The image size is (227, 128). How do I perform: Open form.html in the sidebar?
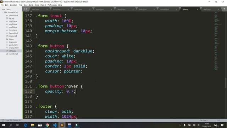click(13, 30)
